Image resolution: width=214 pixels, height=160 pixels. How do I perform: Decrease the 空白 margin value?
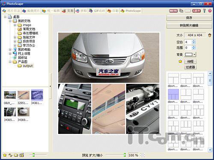tap(193, 43)
